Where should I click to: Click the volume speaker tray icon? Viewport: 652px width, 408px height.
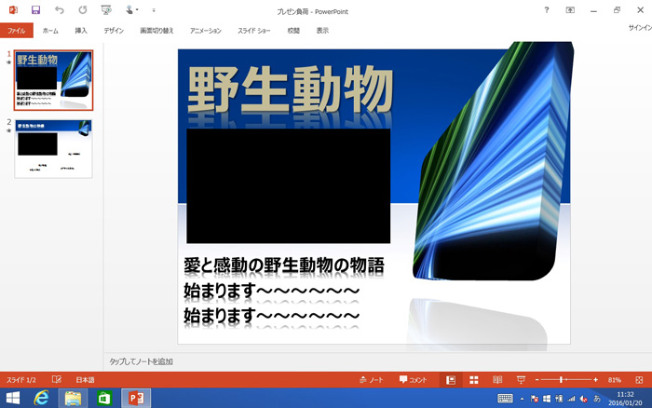(584, 399)
